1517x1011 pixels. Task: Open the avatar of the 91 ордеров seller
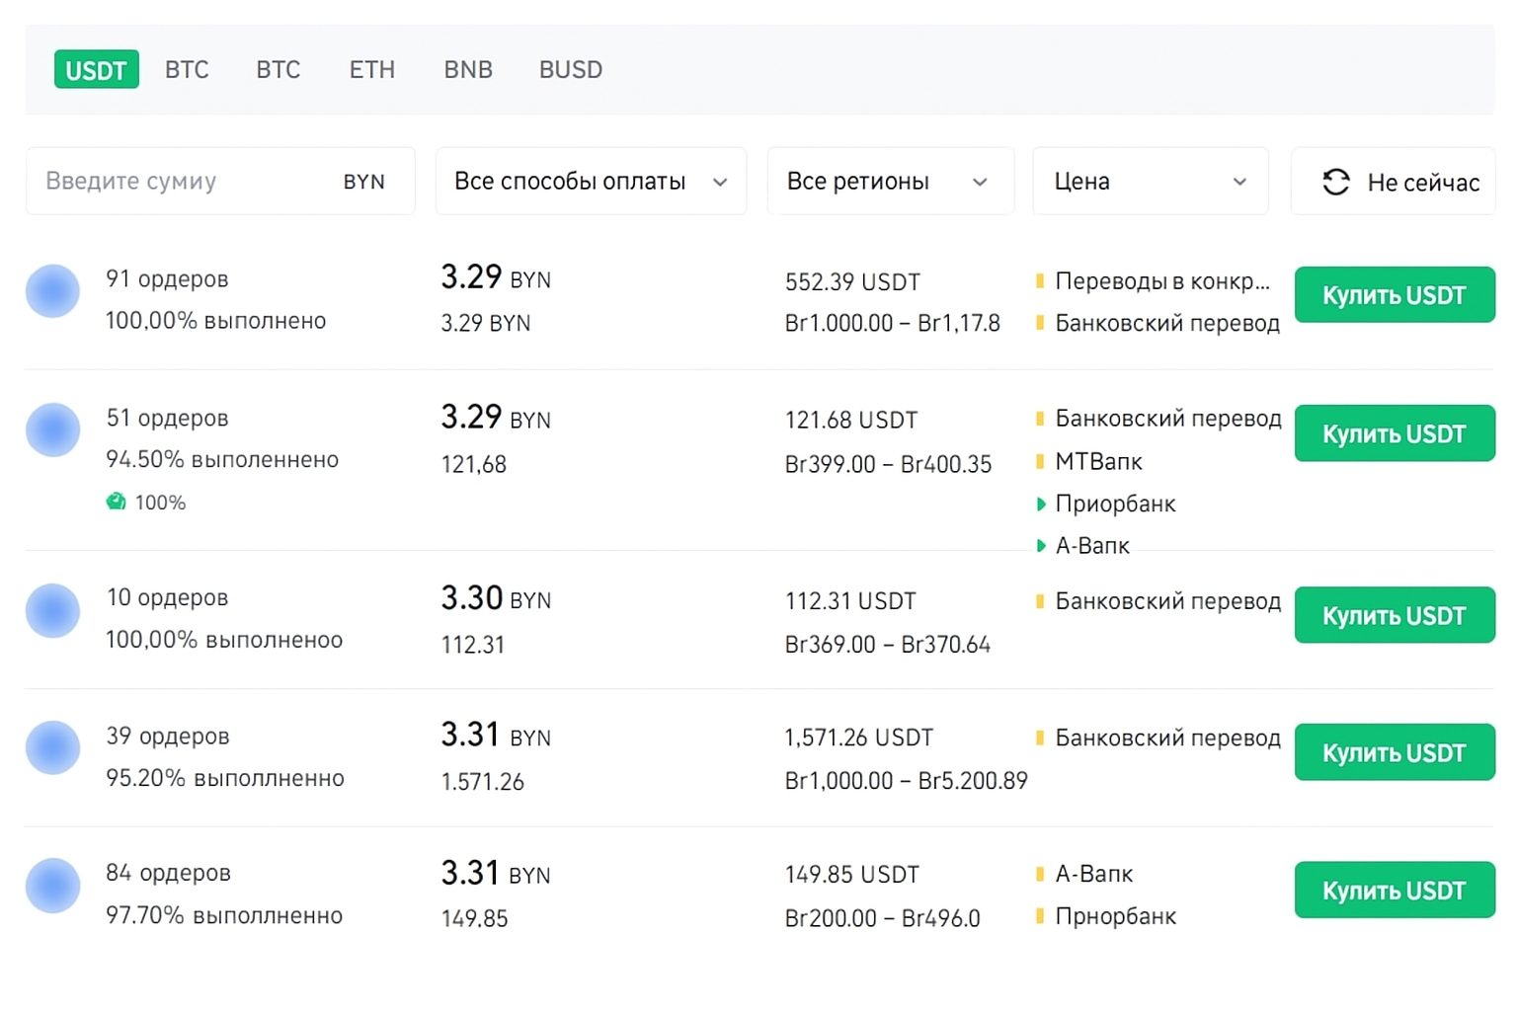point(52,291)
